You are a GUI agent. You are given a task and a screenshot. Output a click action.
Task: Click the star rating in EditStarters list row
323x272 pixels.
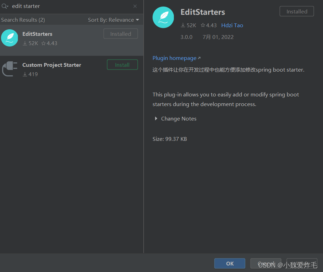pos(49,43)
